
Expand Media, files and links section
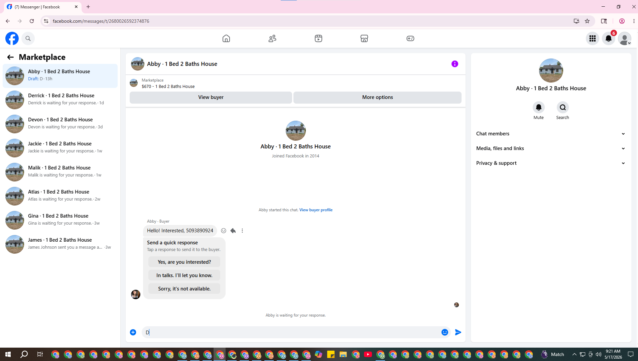point(551,148)
